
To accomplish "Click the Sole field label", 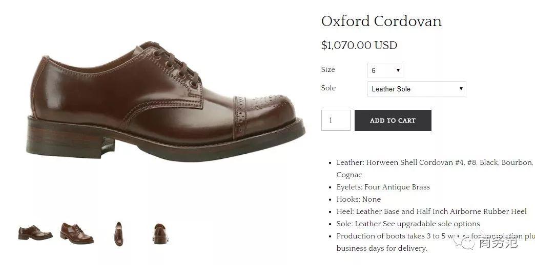I will click(x=328, y=88).
